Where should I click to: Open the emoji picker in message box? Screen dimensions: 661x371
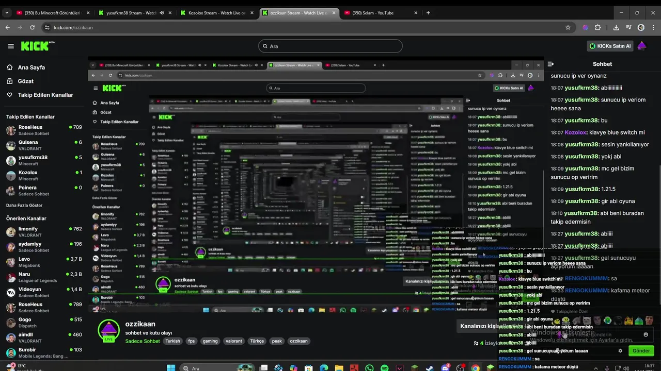(x=646, y=334)
